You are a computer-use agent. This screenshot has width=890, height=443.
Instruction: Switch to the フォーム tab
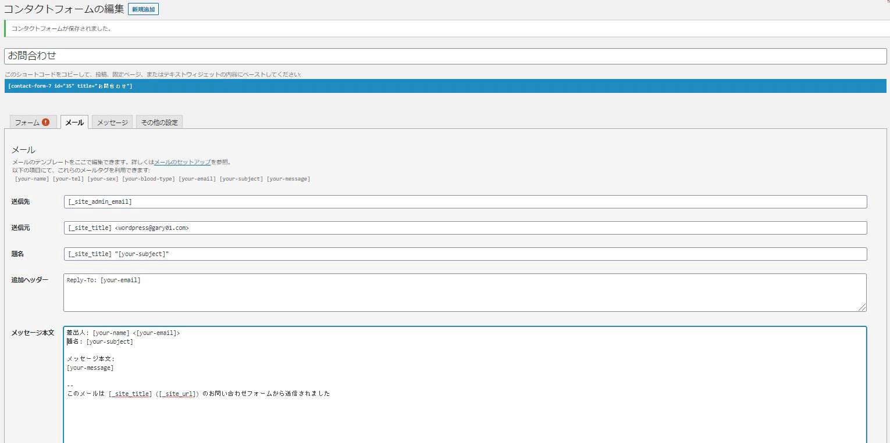point(27,123)
